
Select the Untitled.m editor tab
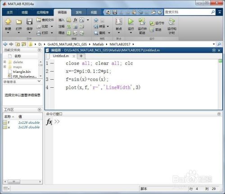coord(61,56)
